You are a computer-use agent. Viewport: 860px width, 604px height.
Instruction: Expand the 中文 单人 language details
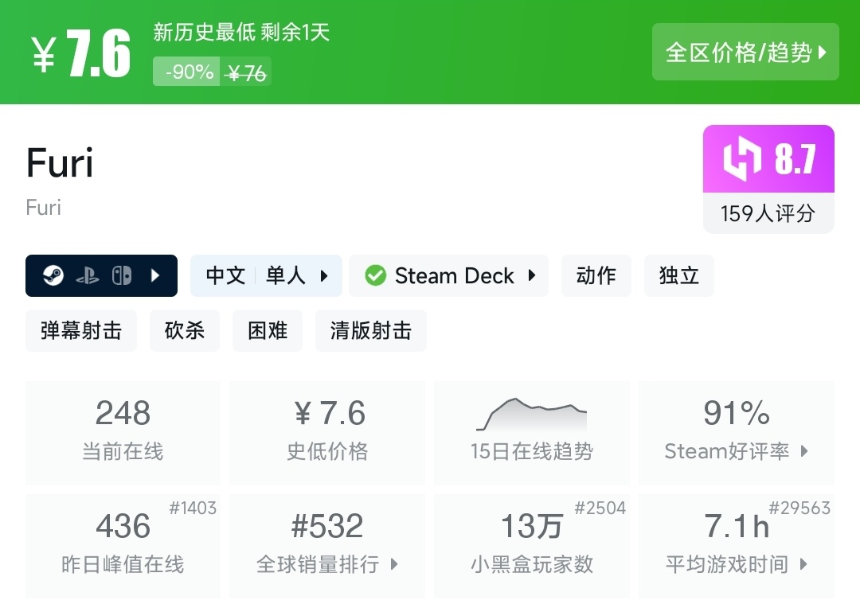[266, 276]
